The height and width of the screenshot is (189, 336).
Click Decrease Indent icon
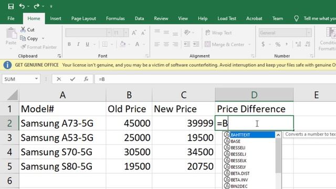point(187,44)
